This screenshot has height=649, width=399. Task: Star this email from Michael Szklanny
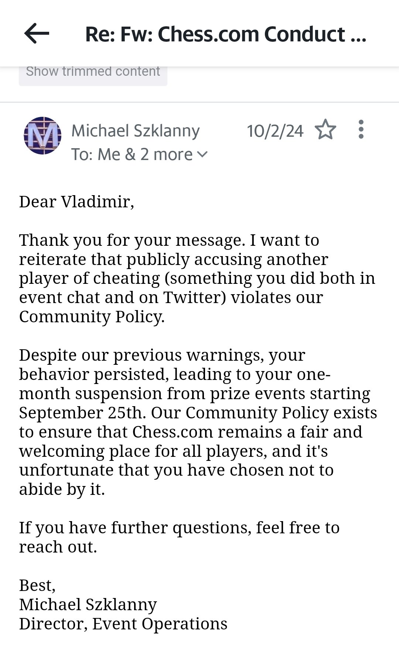tap(325, 130)
